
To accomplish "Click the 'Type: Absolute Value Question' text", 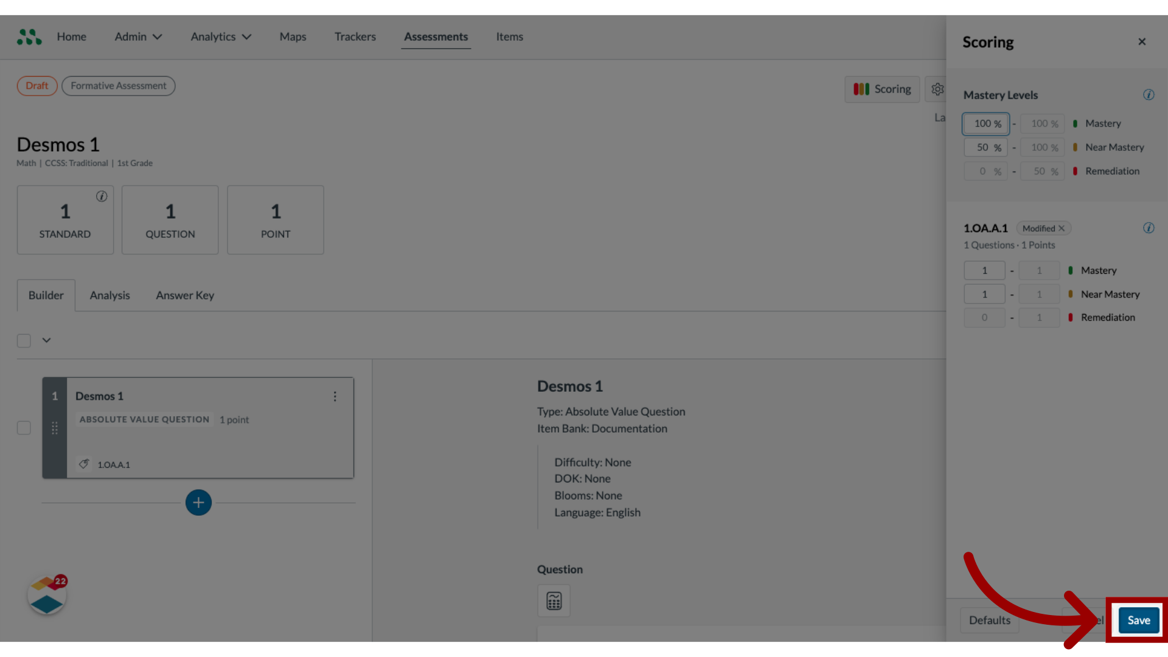I will point(611,412).
